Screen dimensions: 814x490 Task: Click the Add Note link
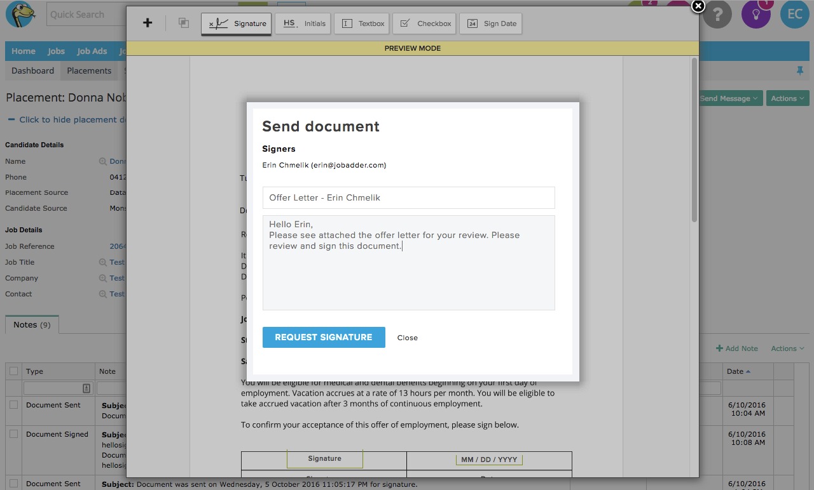tap(737, 348)
